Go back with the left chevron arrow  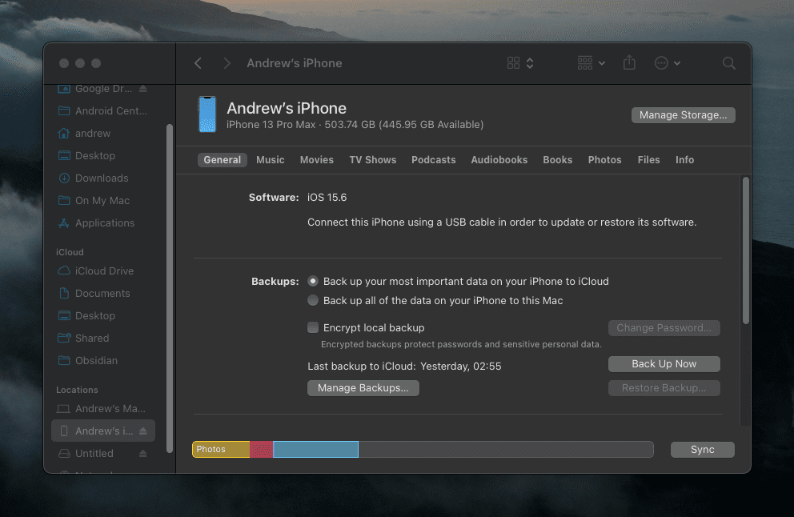point(198,63)
